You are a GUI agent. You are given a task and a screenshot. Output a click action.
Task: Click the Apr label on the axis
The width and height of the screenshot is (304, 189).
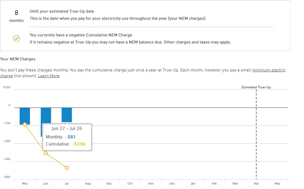pyautogui.click(x=256, y=183)
